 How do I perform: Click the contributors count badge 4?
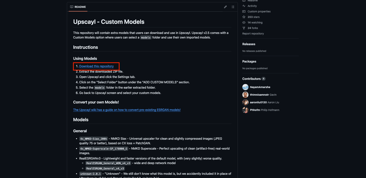(x=264, y=79)
